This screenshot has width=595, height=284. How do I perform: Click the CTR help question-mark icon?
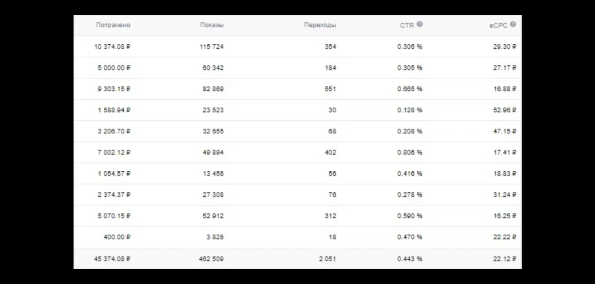(x=420, y=24)
